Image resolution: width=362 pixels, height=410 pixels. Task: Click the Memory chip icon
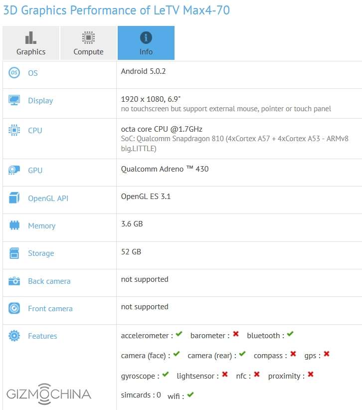[14, 225]
